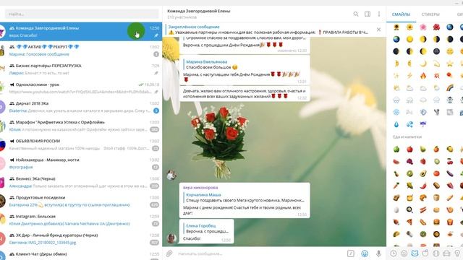This screenshot has width=463, height=260.
Task: Insert the red apple emoji
Action: pyautogui.click(x=410, y=149)
